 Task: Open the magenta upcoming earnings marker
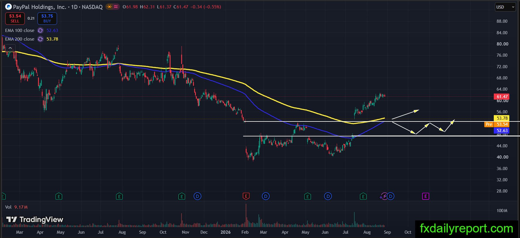(x=426, y=196)
